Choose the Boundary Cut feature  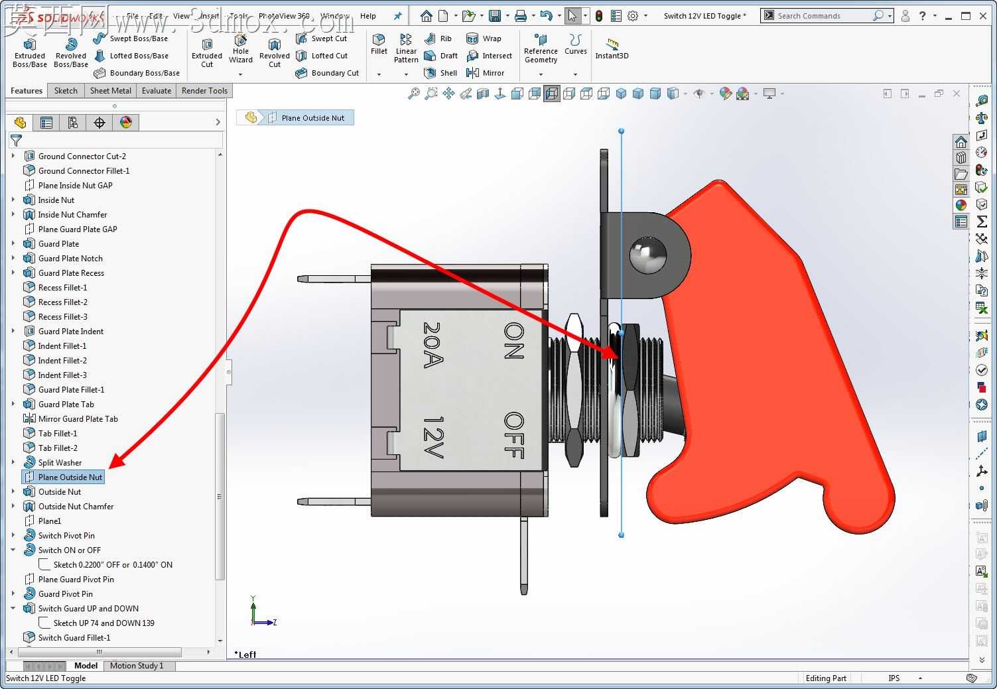328,73
